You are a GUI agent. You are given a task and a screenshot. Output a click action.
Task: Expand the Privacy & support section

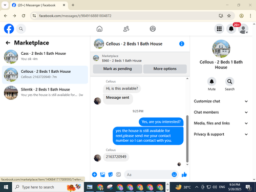[x=221, y=134]
